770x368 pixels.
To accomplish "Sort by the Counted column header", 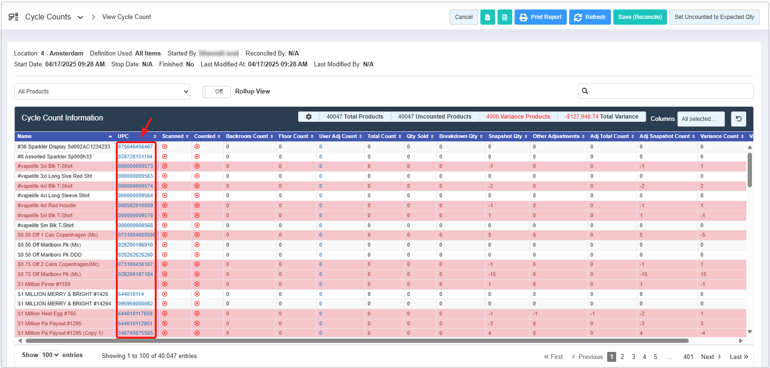I will [x=207, y=136].
